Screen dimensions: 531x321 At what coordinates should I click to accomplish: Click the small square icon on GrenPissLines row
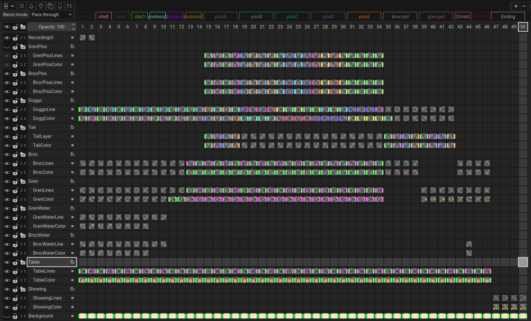coord(72,56)
